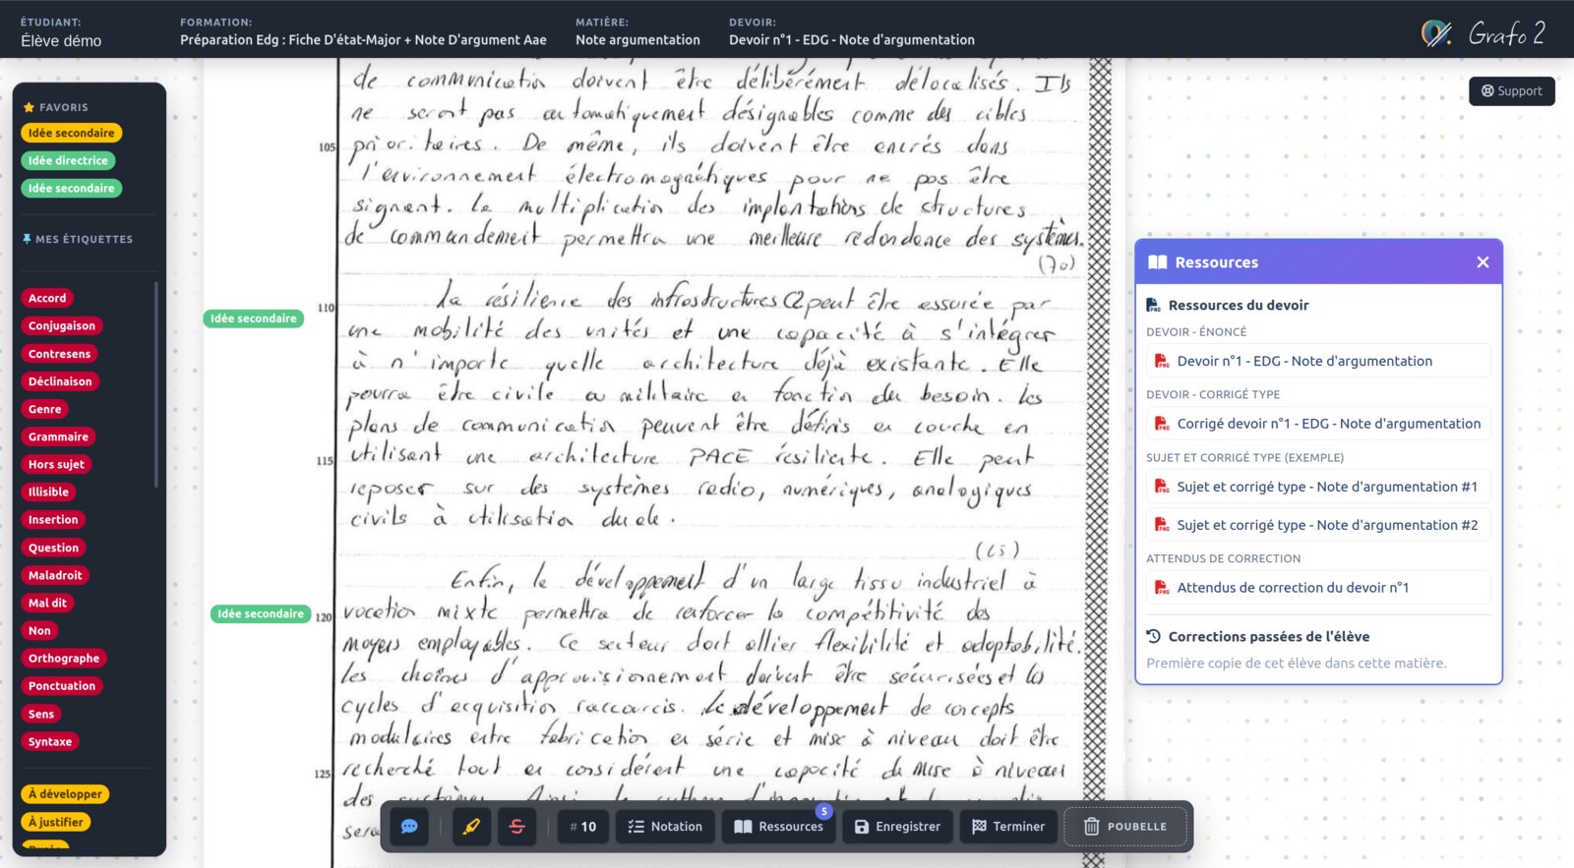Screen dimensions: 1574x868
Task: Select the Genre tag
Action: pyautogui.click(x=44, y=409)
